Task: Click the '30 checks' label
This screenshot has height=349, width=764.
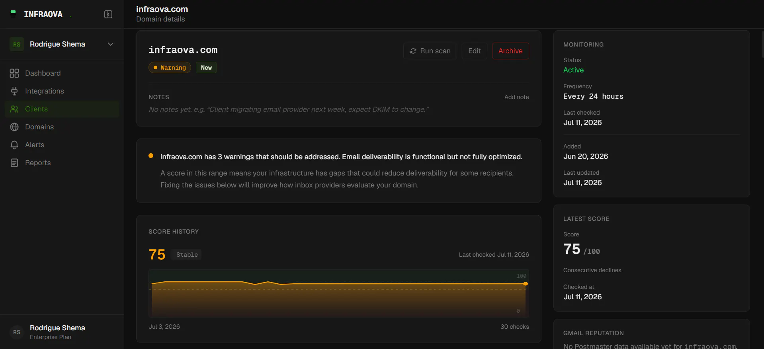Action: (x=515, y=327)
